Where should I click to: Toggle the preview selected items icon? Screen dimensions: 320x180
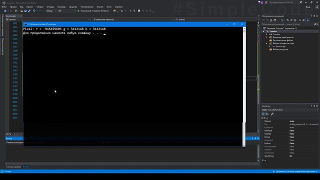(307, 20)
